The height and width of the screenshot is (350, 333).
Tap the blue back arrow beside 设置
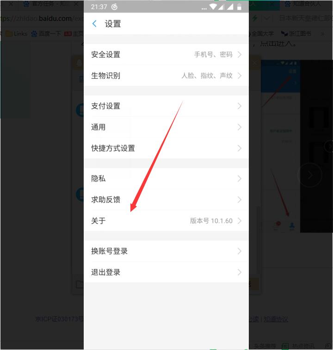tap(94, 24)
